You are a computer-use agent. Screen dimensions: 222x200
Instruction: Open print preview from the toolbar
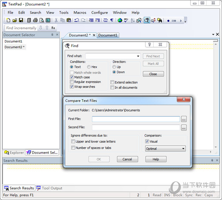point(41,20)
